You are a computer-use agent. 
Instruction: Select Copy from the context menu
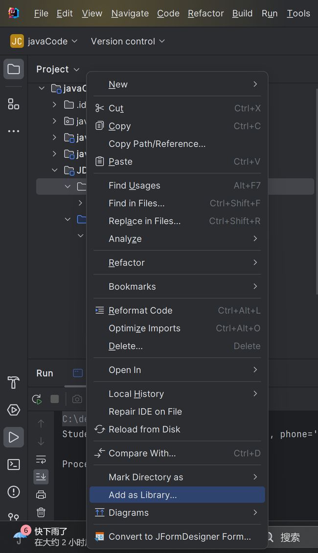[x=177, y=126]
